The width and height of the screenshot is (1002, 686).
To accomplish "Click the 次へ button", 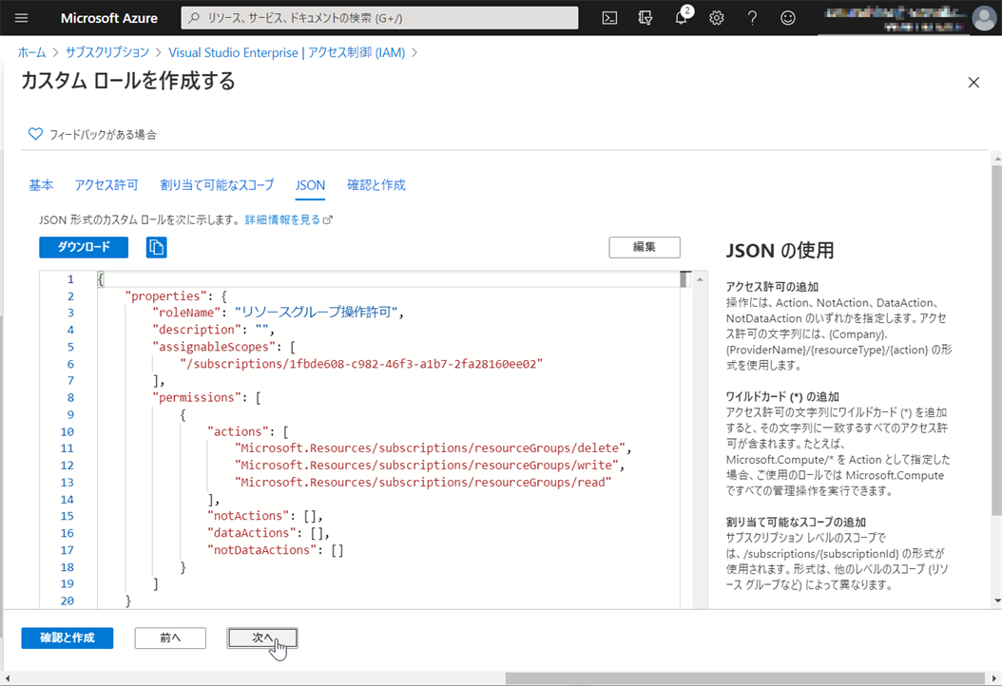I will click(x=262, y=638).
